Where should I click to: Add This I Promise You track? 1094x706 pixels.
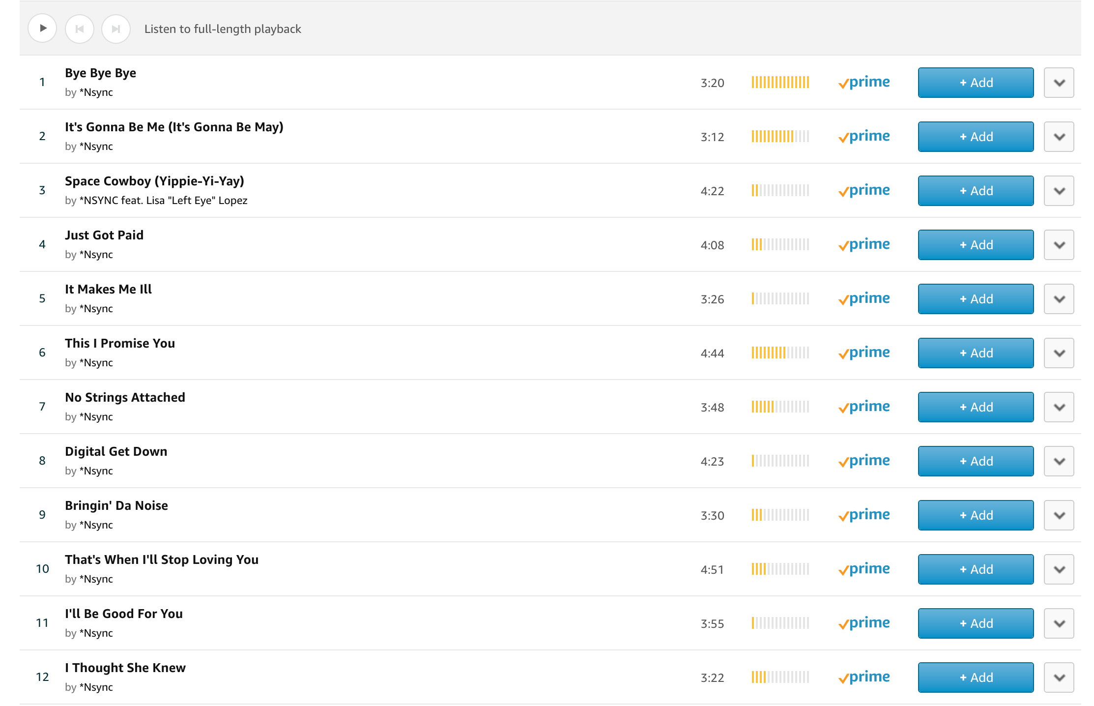[976, 353]
